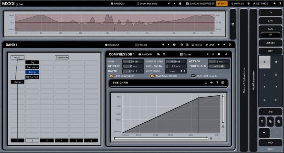This screenshot has width=284, height=153.
Task: Click the Band 1 paste icon
Action: point(187,45)
